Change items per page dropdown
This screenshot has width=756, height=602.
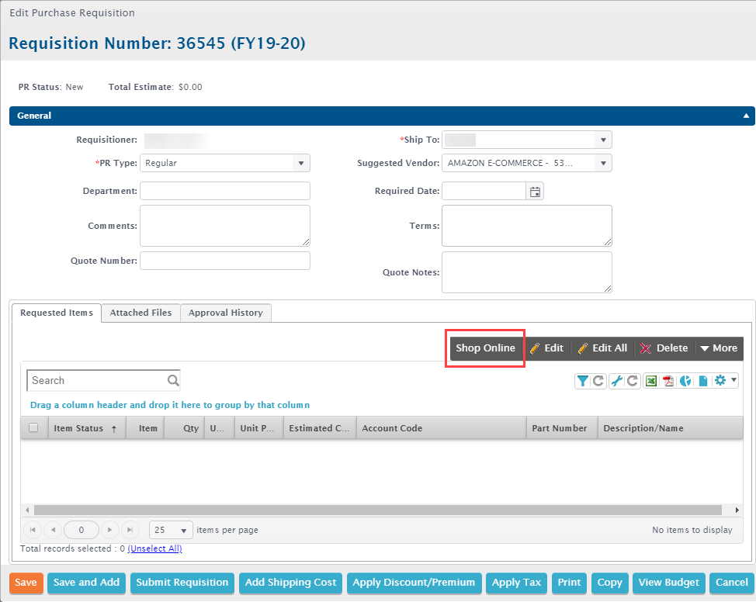point(171,530)
